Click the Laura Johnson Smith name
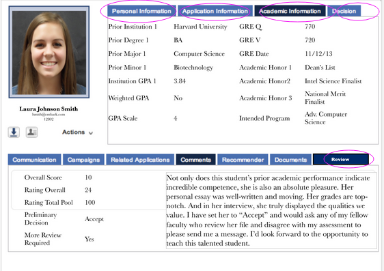The width and height of the screenshot is (384, 271). (x=49, y=109)
